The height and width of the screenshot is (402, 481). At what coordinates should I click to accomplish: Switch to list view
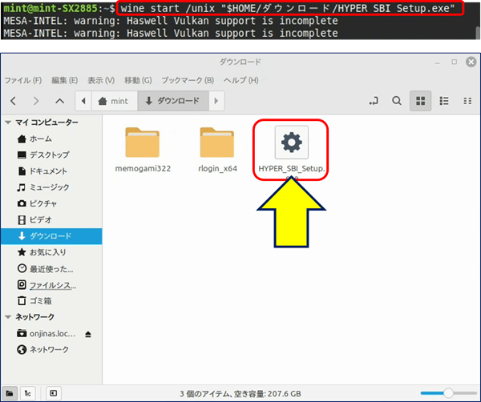444,101
